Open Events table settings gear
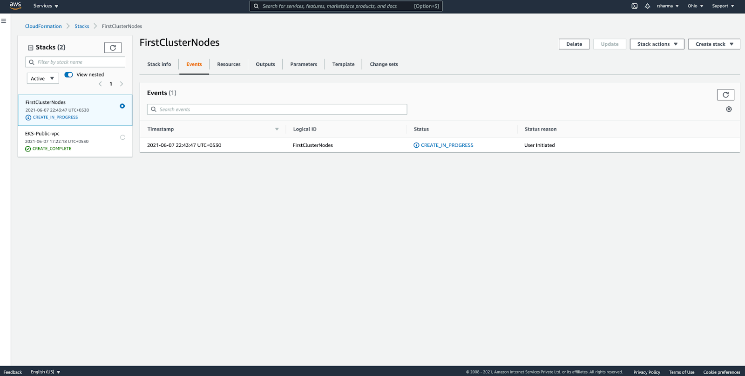The width and height of the screenshot is (745, 376). (x=729, y=109)
